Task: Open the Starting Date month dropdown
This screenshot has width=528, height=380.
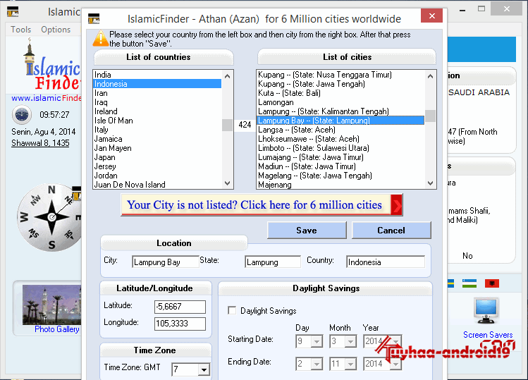Action: coord(350,342)
